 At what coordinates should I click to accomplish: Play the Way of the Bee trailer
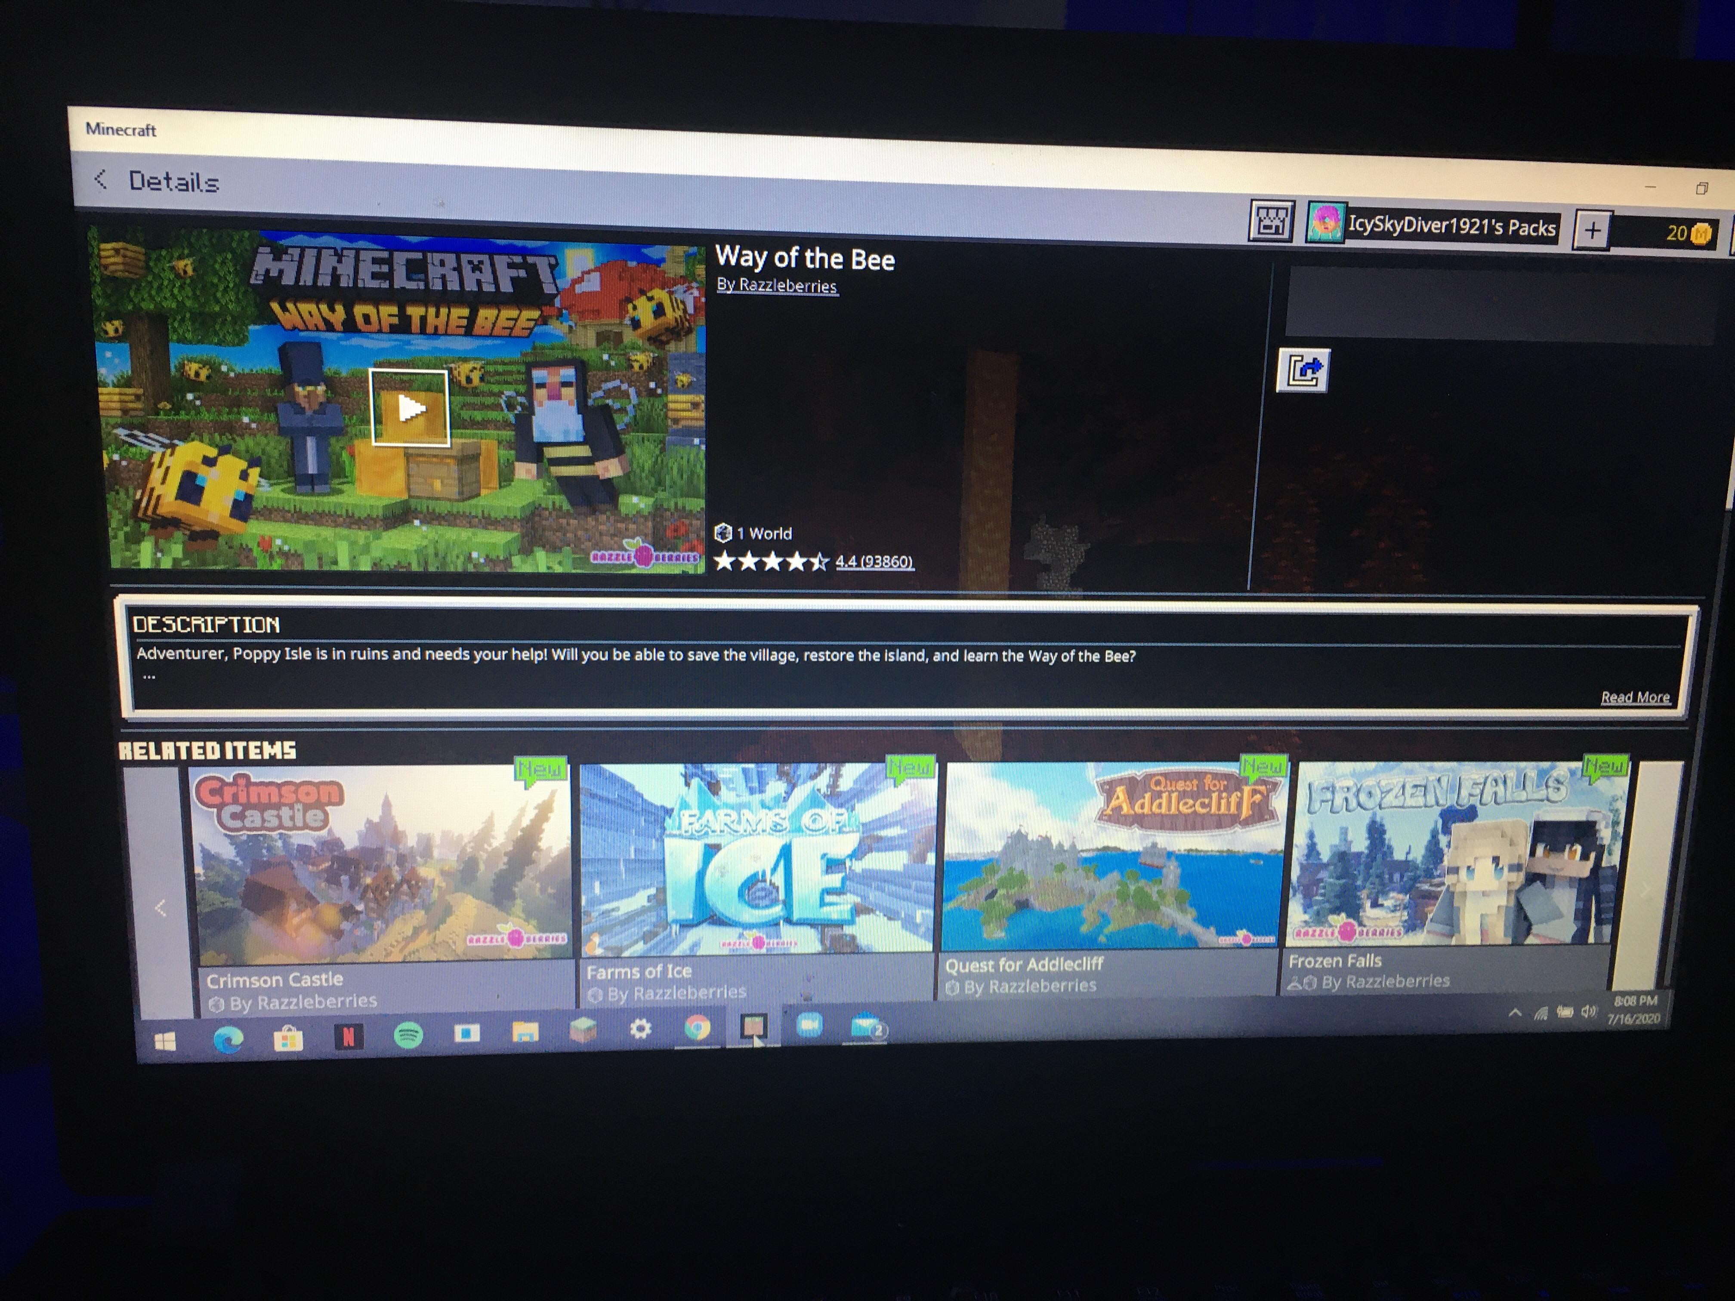click(409, 408)
